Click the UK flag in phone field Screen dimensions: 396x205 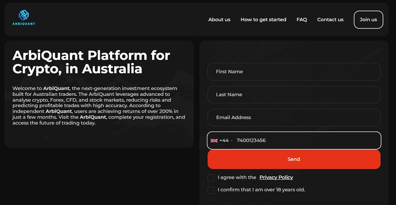pyautogui.click(x=214, y=140)
